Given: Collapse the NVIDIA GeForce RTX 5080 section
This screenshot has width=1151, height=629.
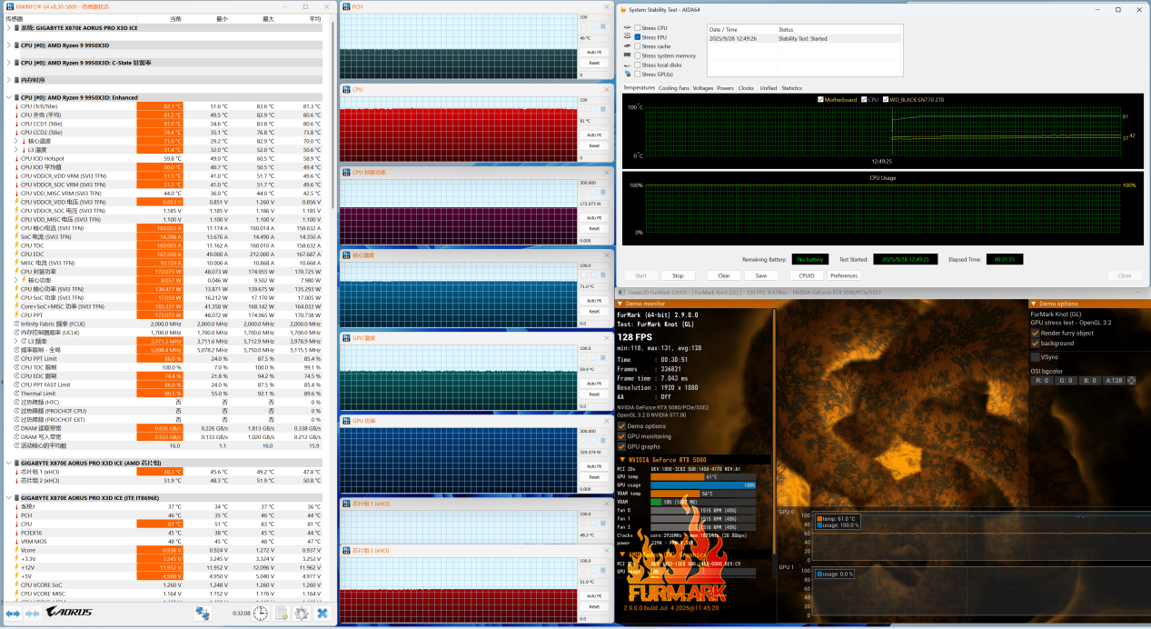Looking at the screenshot, I should click(620, 459).
